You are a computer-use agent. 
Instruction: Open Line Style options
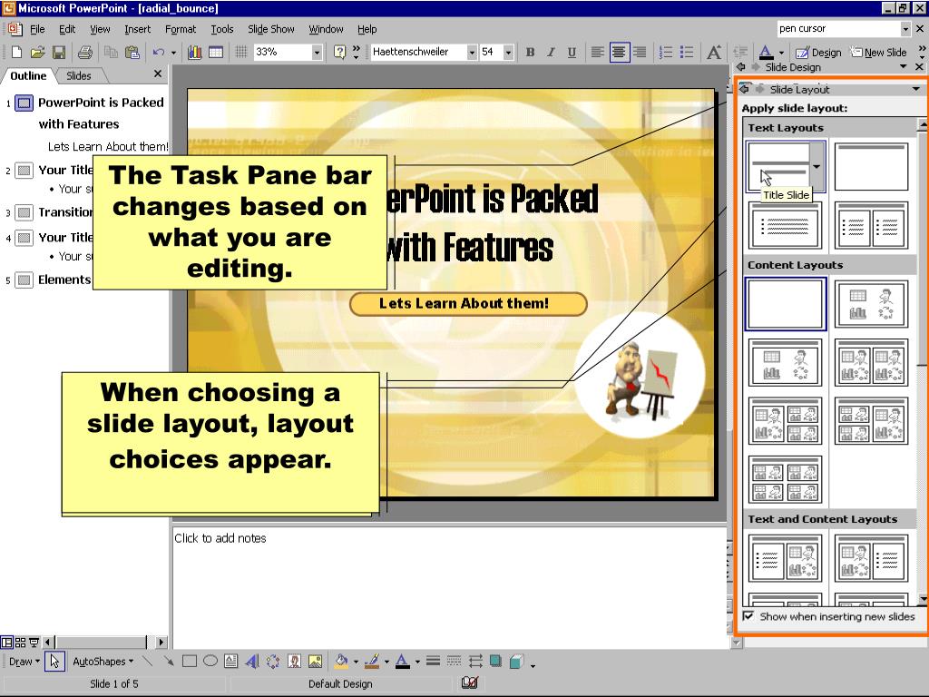pyautogui.click(x=433, y=661)
